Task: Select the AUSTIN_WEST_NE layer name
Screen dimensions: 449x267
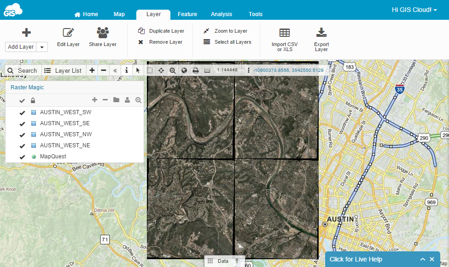Action: [x=65, y=145]
